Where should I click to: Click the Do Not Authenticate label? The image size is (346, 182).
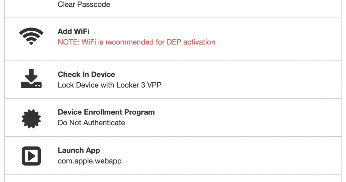click(91, 122)
